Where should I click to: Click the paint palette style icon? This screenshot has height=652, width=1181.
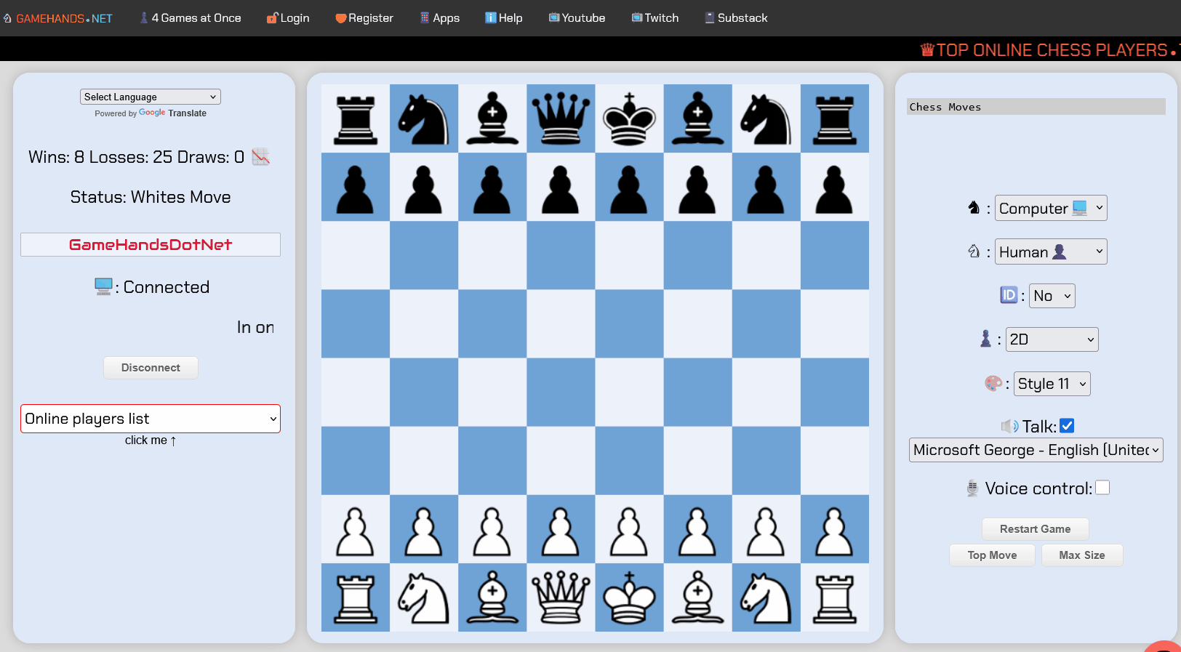coord(993,384)
